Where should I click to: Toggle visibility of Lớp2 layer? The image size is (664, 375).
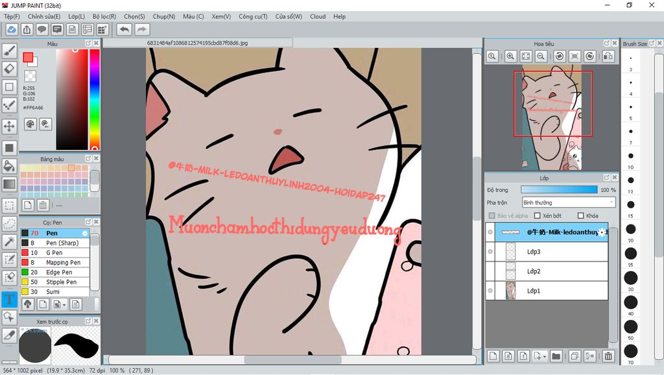[x=490, y=271]
